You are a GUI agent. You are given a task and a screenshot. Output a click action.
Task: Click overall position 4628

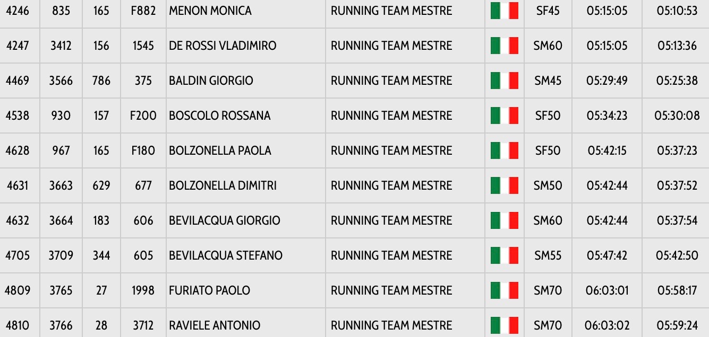tap(18, 150)
